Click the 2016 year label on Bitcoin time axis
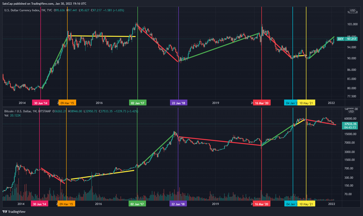The height and width of the screenshot is (216, 363). [99, 204]
